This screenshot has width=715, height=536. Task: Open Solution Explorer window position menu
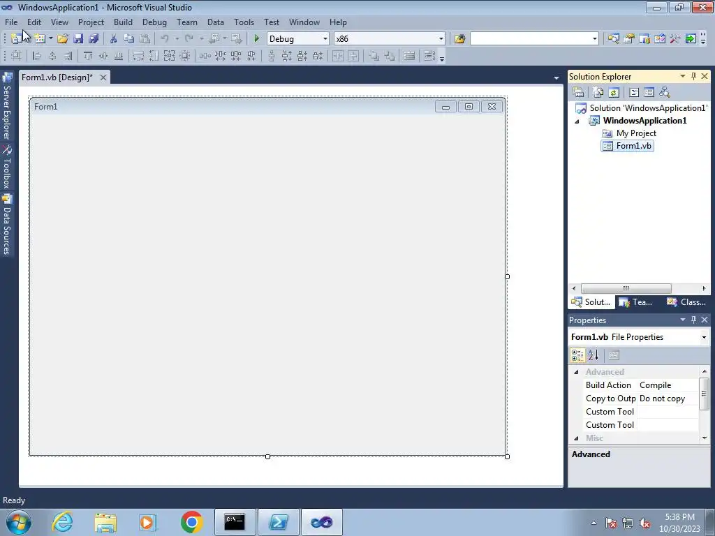683,76
